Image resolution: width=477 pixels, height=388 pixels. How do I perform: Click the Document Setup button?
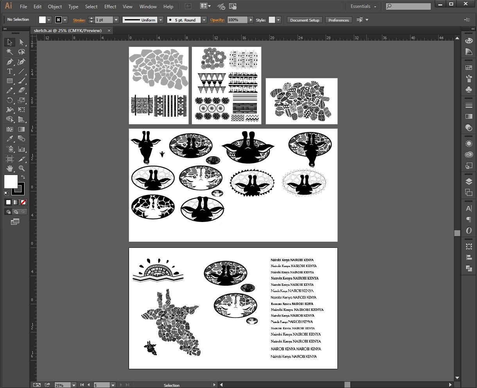pyautogui.click(x=305, y=20)
